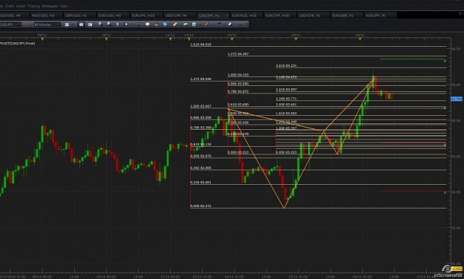The width and height of the screenshot is (464, 279).
Task: Open the Chart menu
Action: [x=9, y=6]
